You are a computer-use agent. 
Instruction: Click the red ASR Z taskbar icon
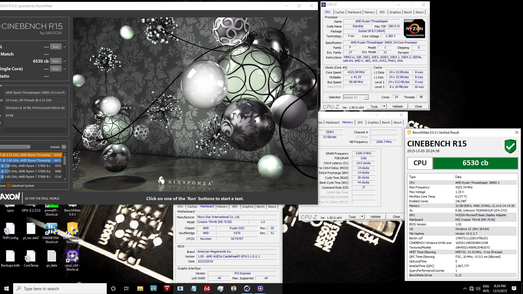pyautogui.click(x=167, y=289)
